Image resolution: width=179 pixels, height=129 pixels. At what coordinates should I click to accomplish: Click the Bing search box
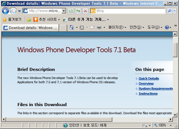pyautogui.click(x=128, y=11)
